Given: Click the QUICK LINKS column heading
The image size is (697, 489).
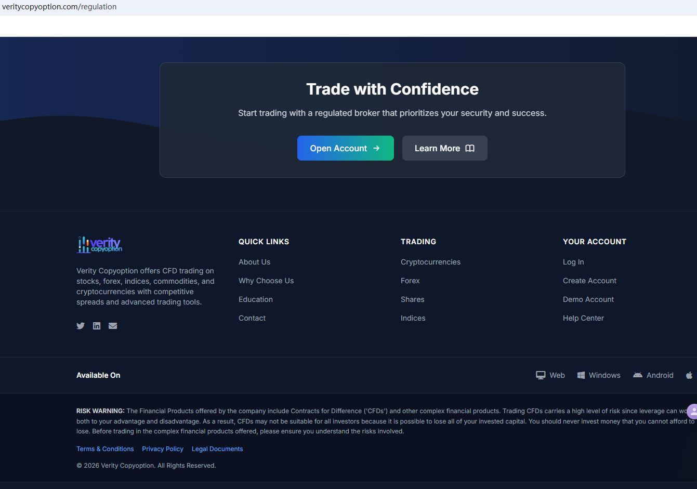Looking at the screenshot, I should pyautogui.click(x=264, y=242).
